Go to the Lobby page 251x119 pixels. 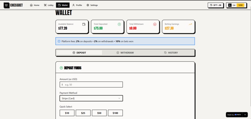[49, 5]
